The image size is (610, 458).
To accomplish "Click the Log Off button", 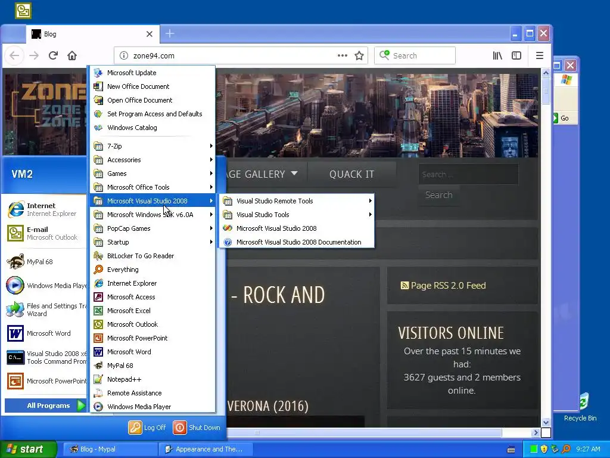I will pos(147,428).
